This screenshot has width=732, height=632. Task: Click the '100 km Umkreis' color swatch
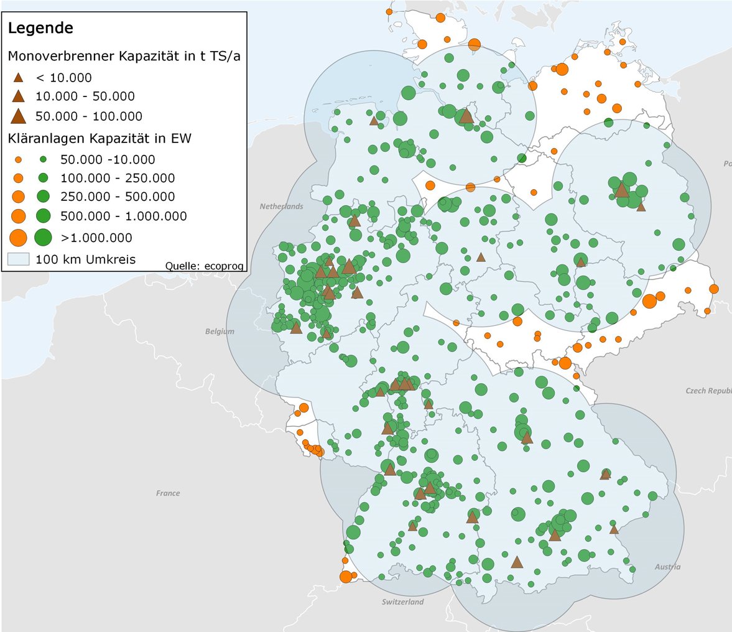[x=18, y=259]
